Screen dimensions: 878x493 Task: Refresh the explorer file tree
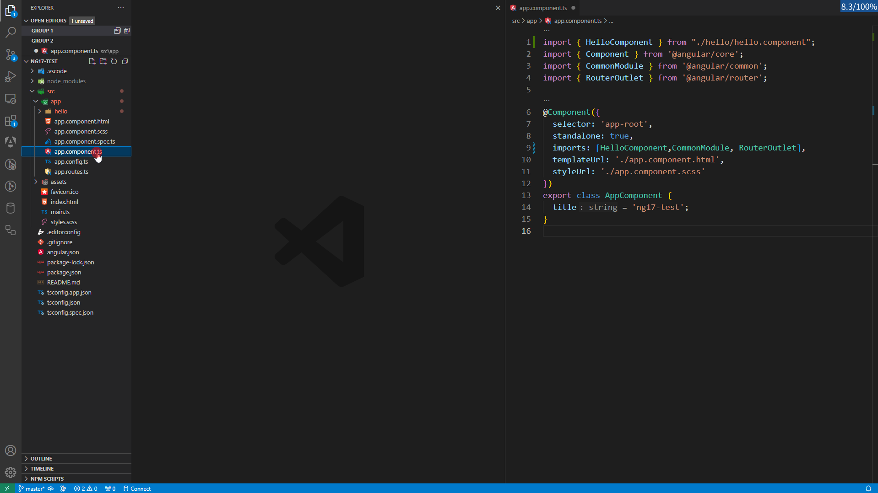114,61
